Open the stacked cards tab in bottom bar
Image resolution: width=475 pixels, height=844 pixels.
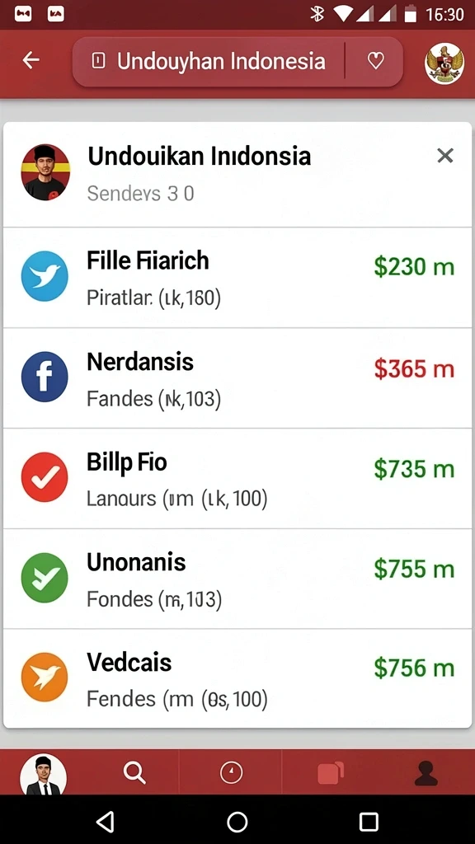click(331, 773)
